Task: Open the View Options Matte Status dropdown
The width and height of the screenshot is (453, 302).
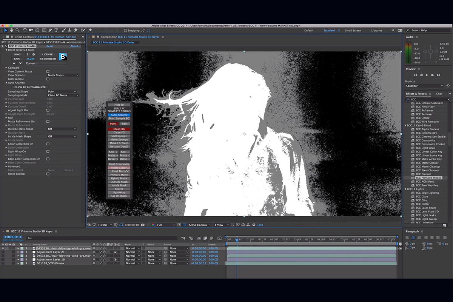Action: [x=63, y=75]
